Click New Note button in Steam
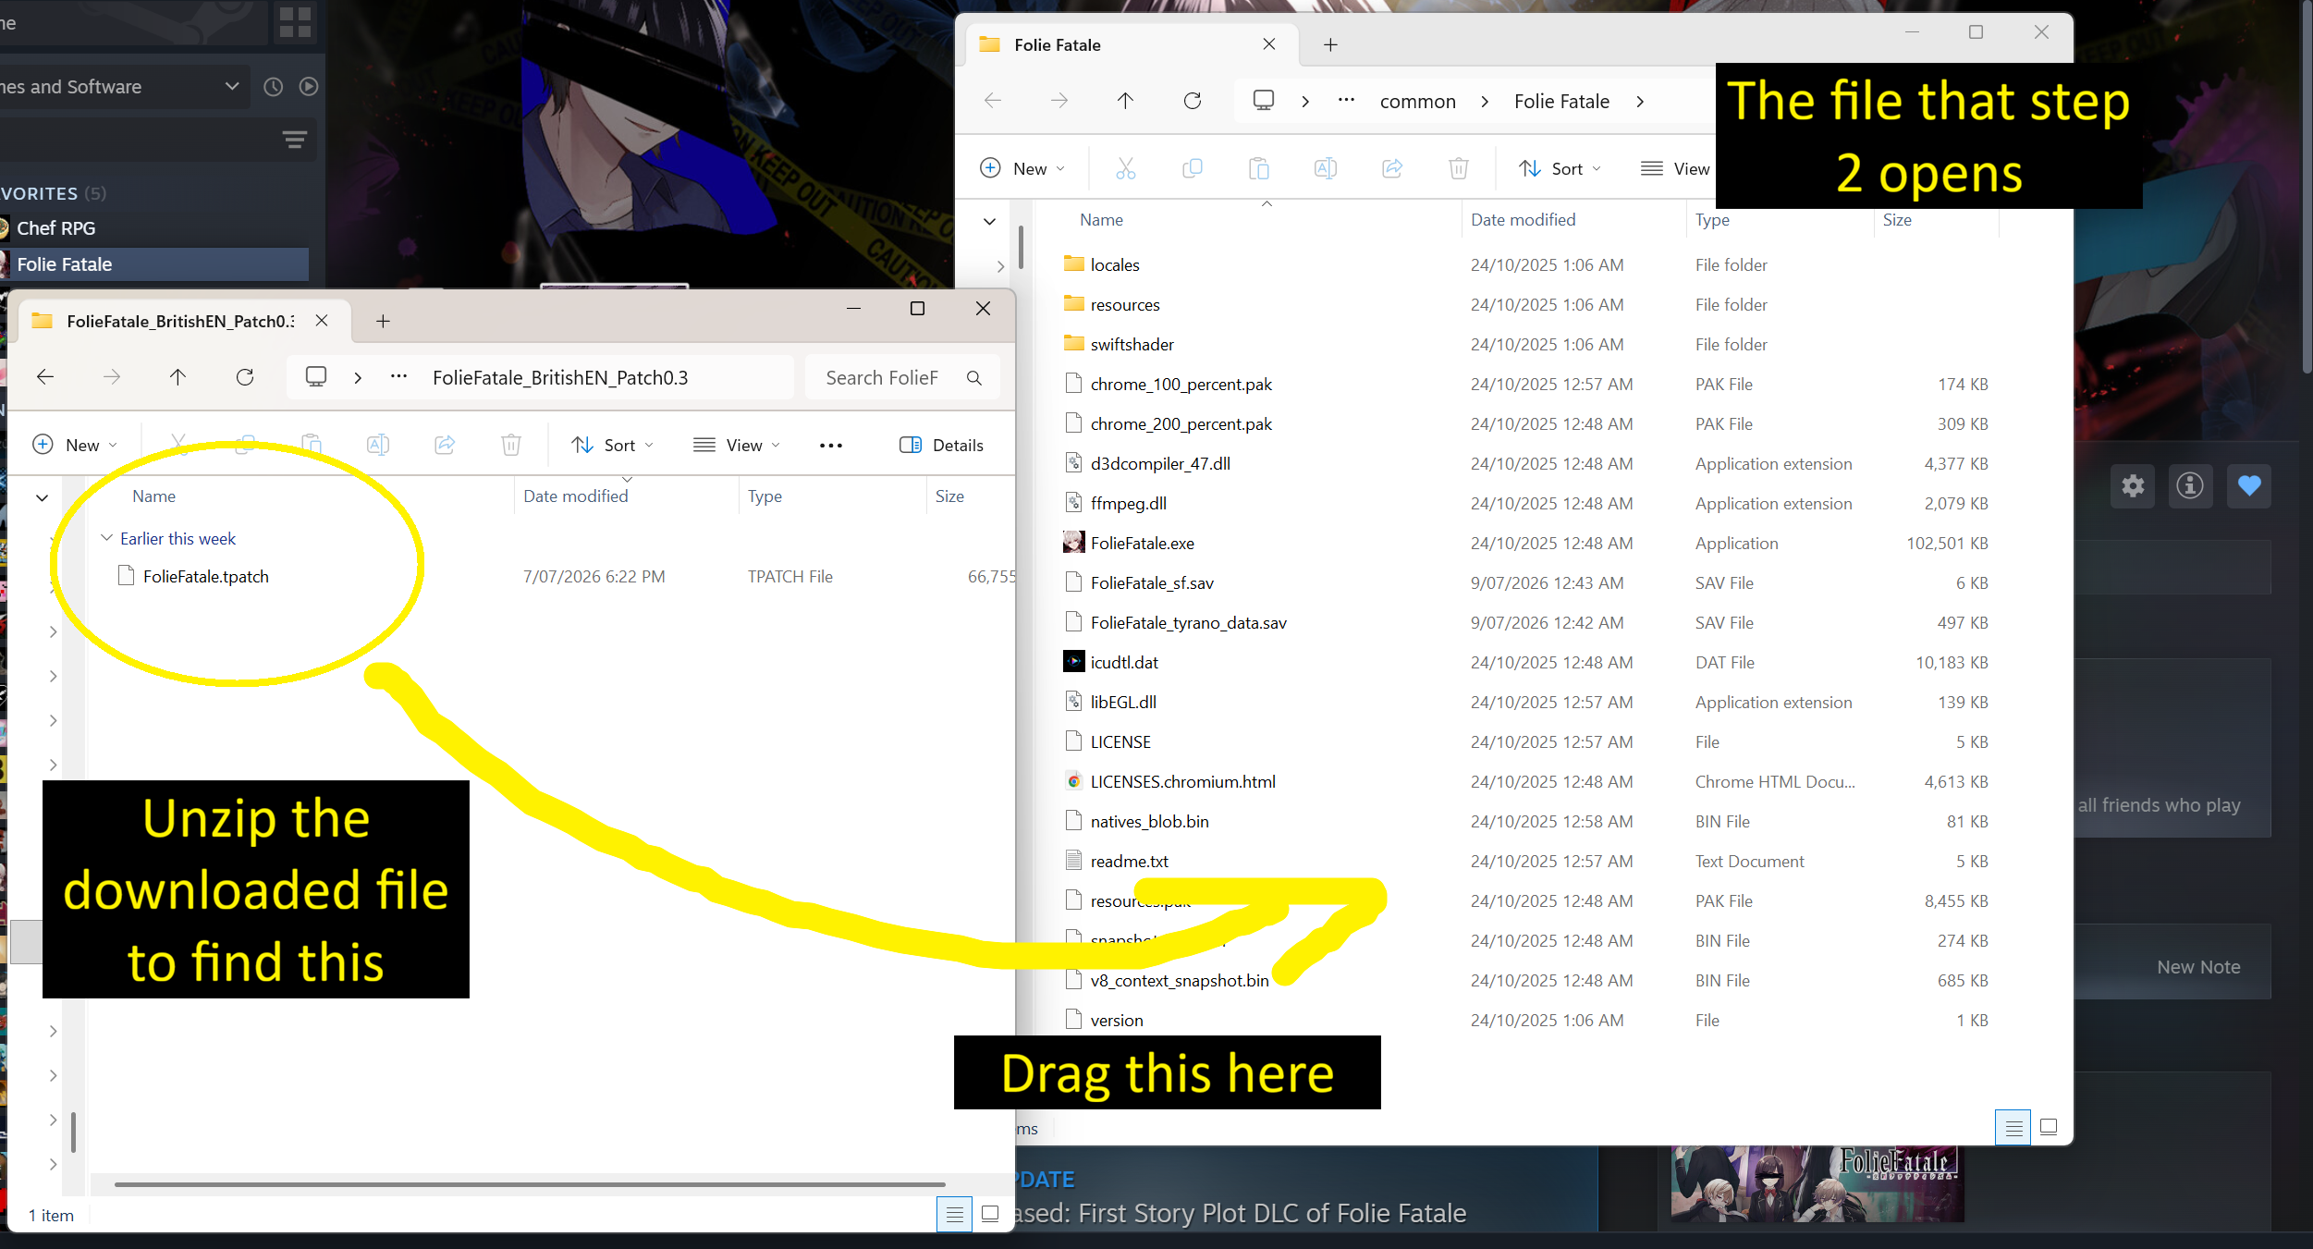 [x=2198, y=967]
